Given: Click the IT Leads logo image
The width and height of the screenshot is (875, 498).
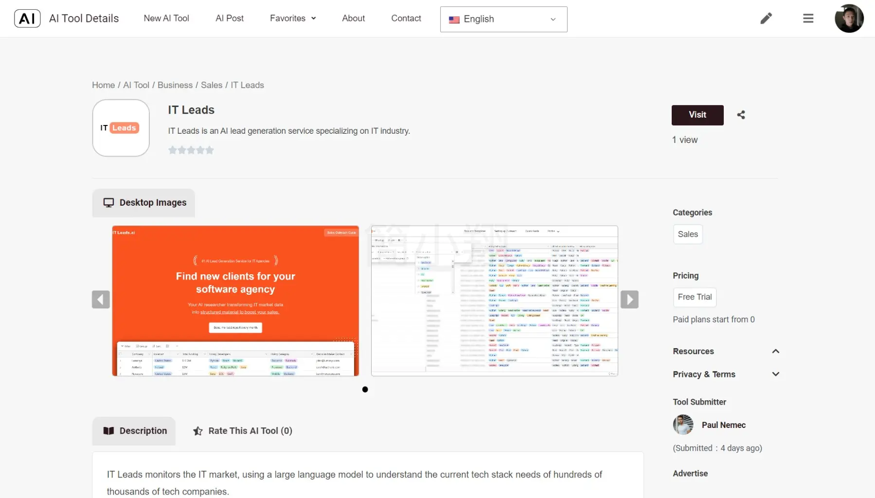Looking at the screenshot, I should coord(121,128).
